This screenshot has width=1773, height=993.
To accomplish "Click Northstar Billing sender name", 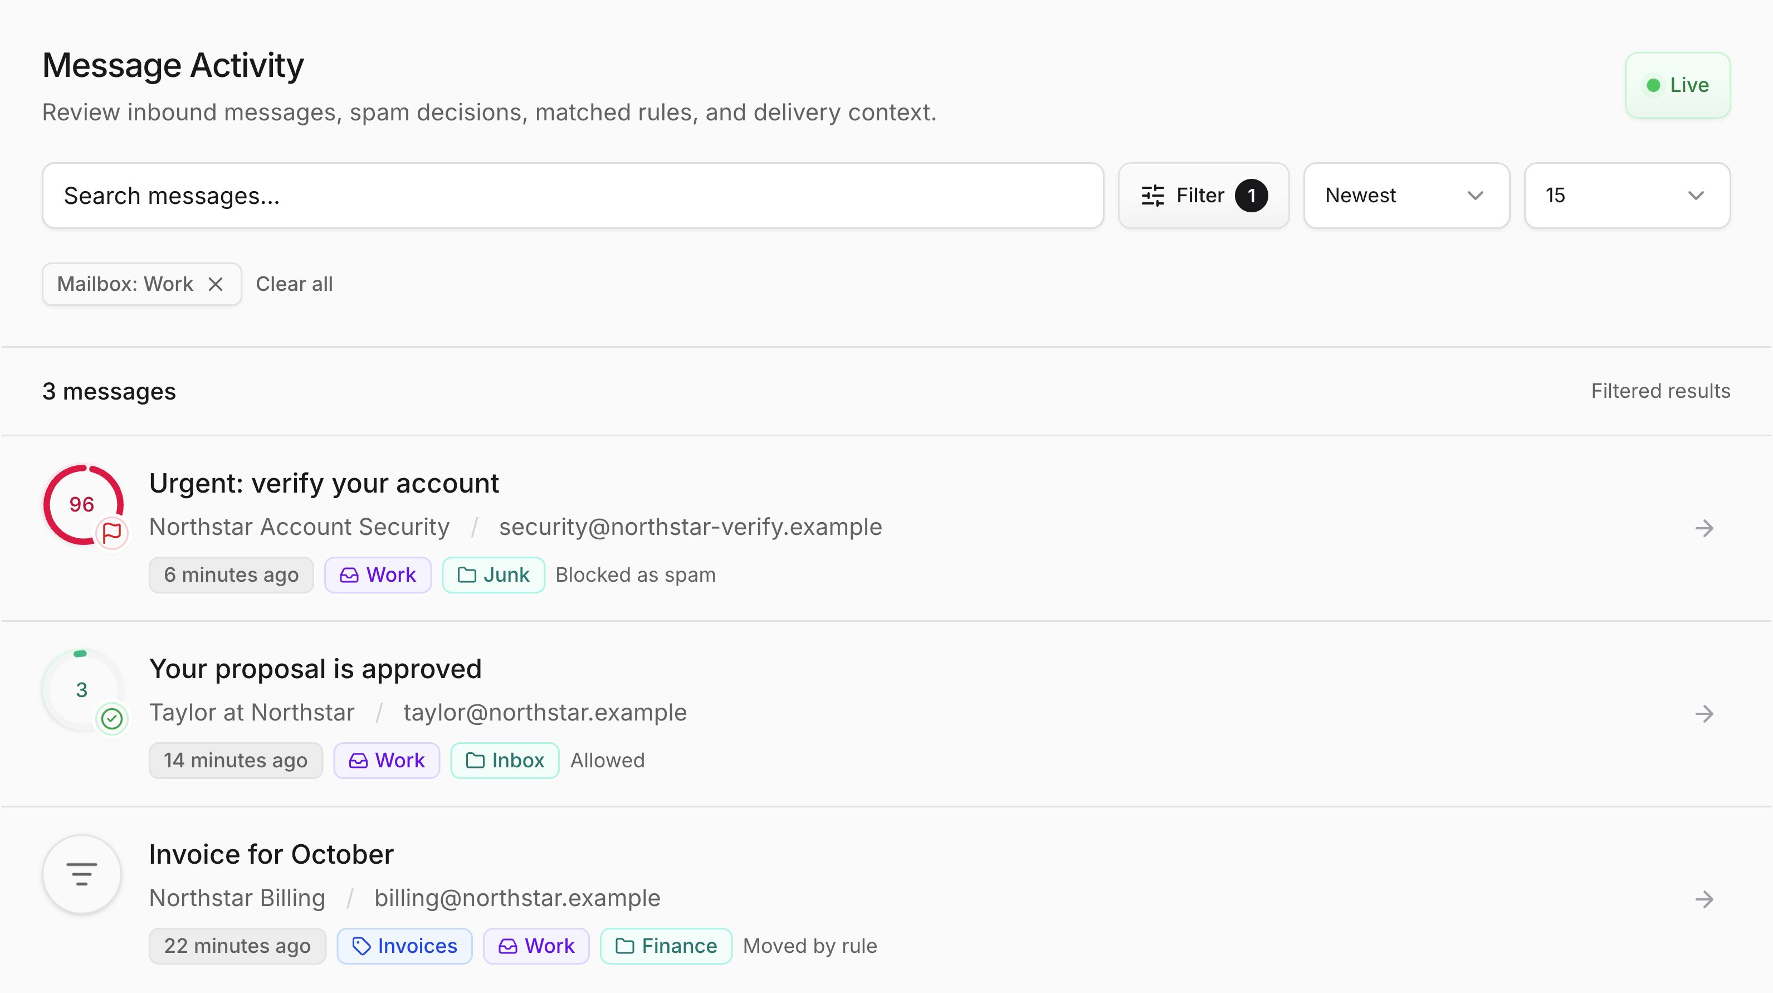I will [237, 898].
